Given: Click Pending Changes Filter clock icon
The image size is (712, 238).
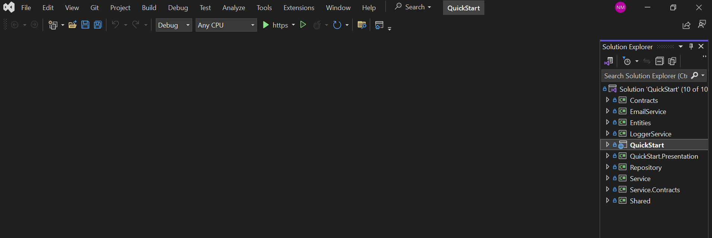Looking at the screenshot, I should [x=627, y=61].
